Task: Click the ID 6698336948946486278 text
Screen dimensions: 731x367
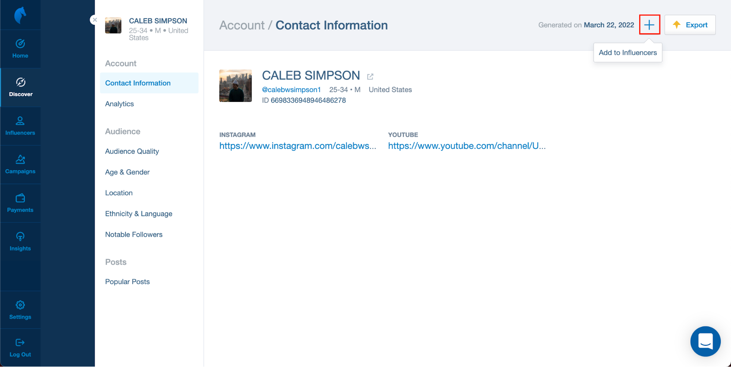Action: click(304, 100)
